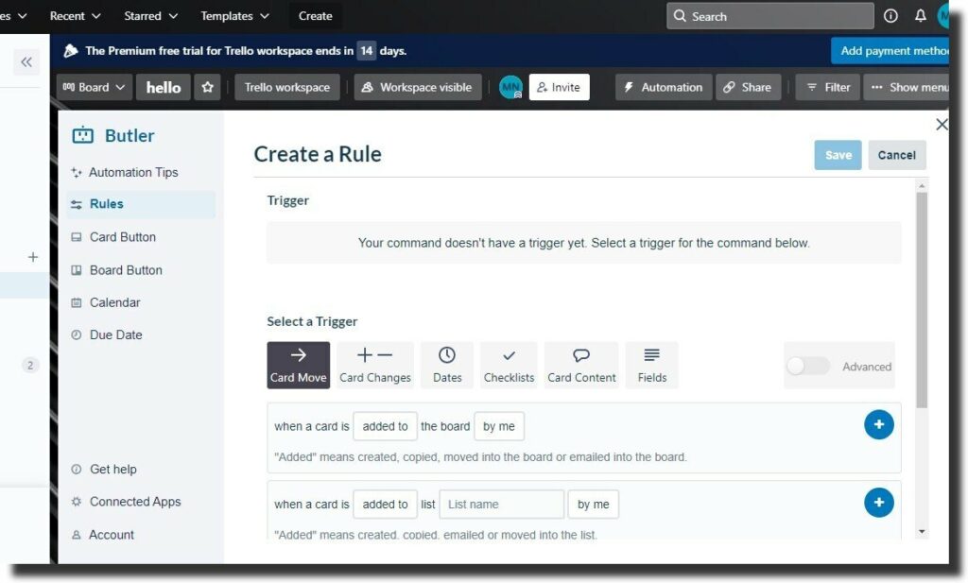Click Create in the top bar
The width and height of the screenshot is (968, 583).
(316, 16)
